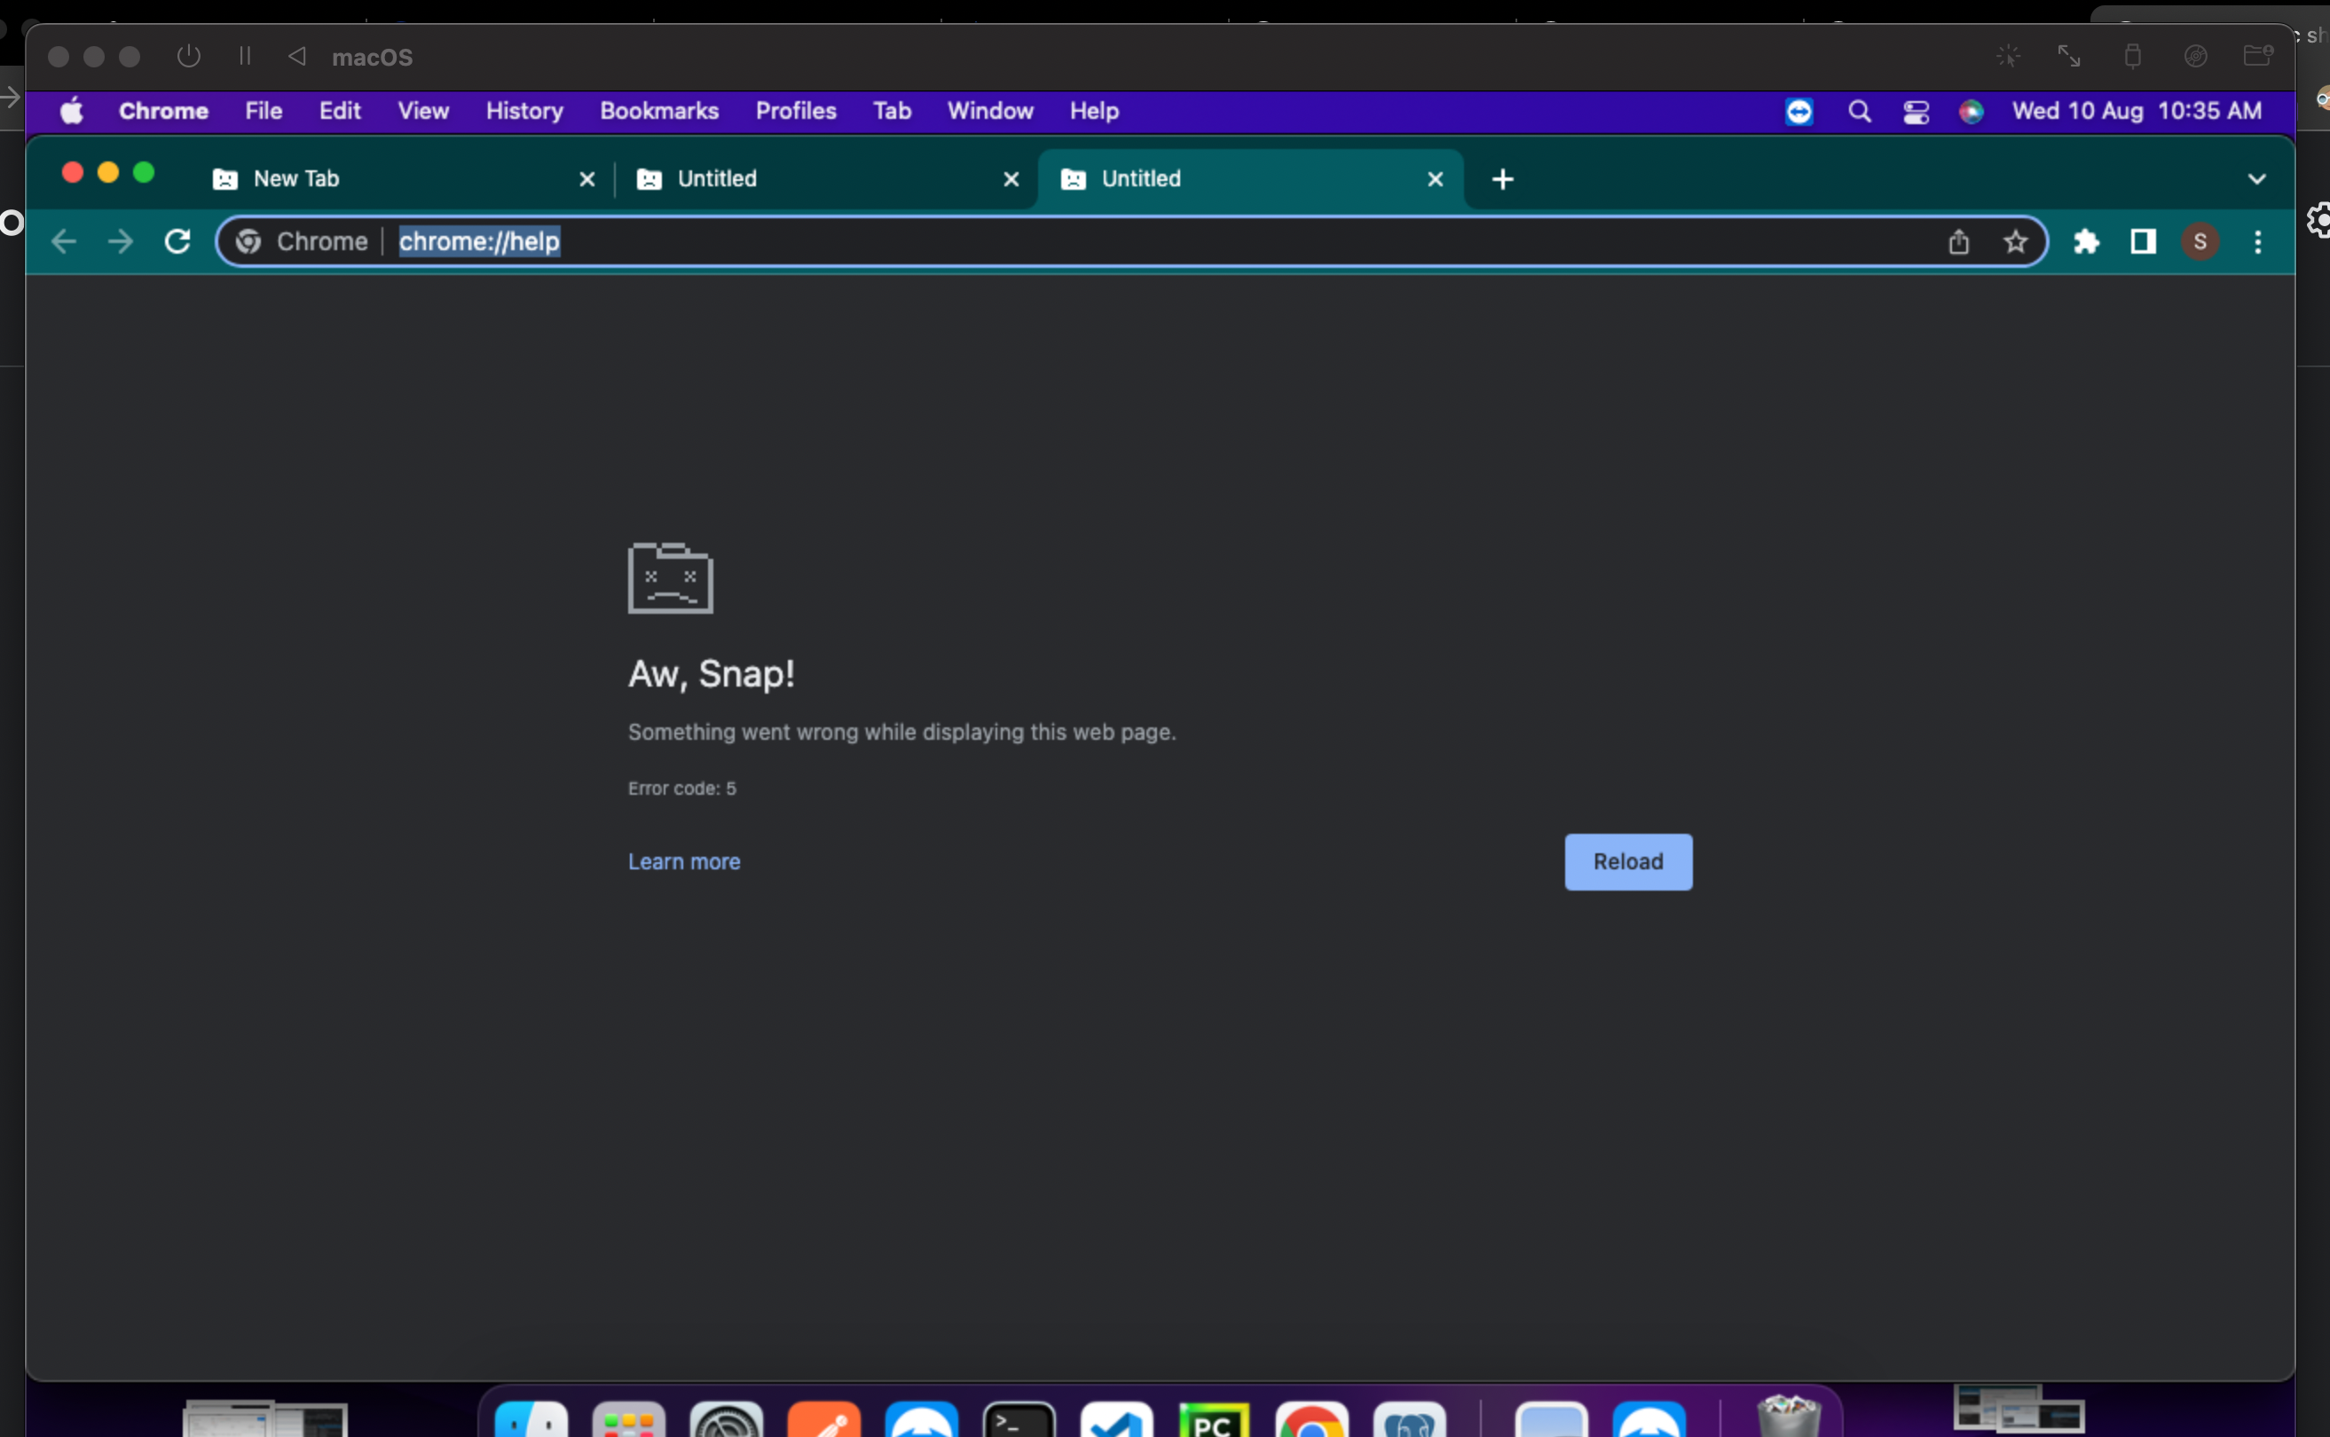
Task: Open the Bookmarks menu
Action: [x=658, y=110]
